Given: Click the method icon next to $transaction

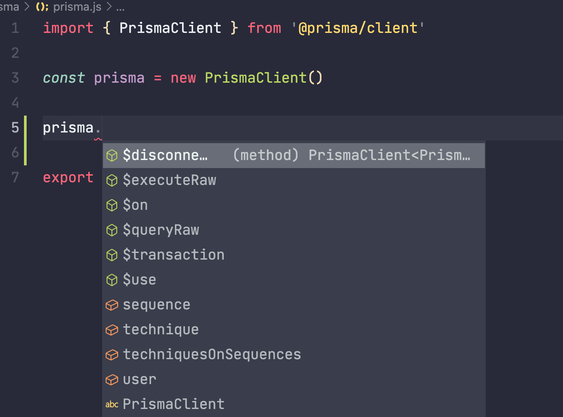Looking at the screenshot, I should click(x=111, y=255).
